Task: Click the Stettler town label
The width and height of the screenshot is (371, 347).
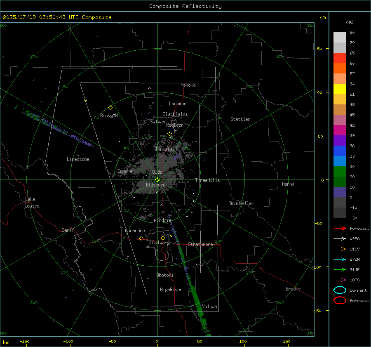Action: (x=240, y=119)
